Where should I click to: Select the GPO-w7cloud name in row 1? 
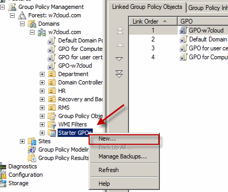pos(206,30)
